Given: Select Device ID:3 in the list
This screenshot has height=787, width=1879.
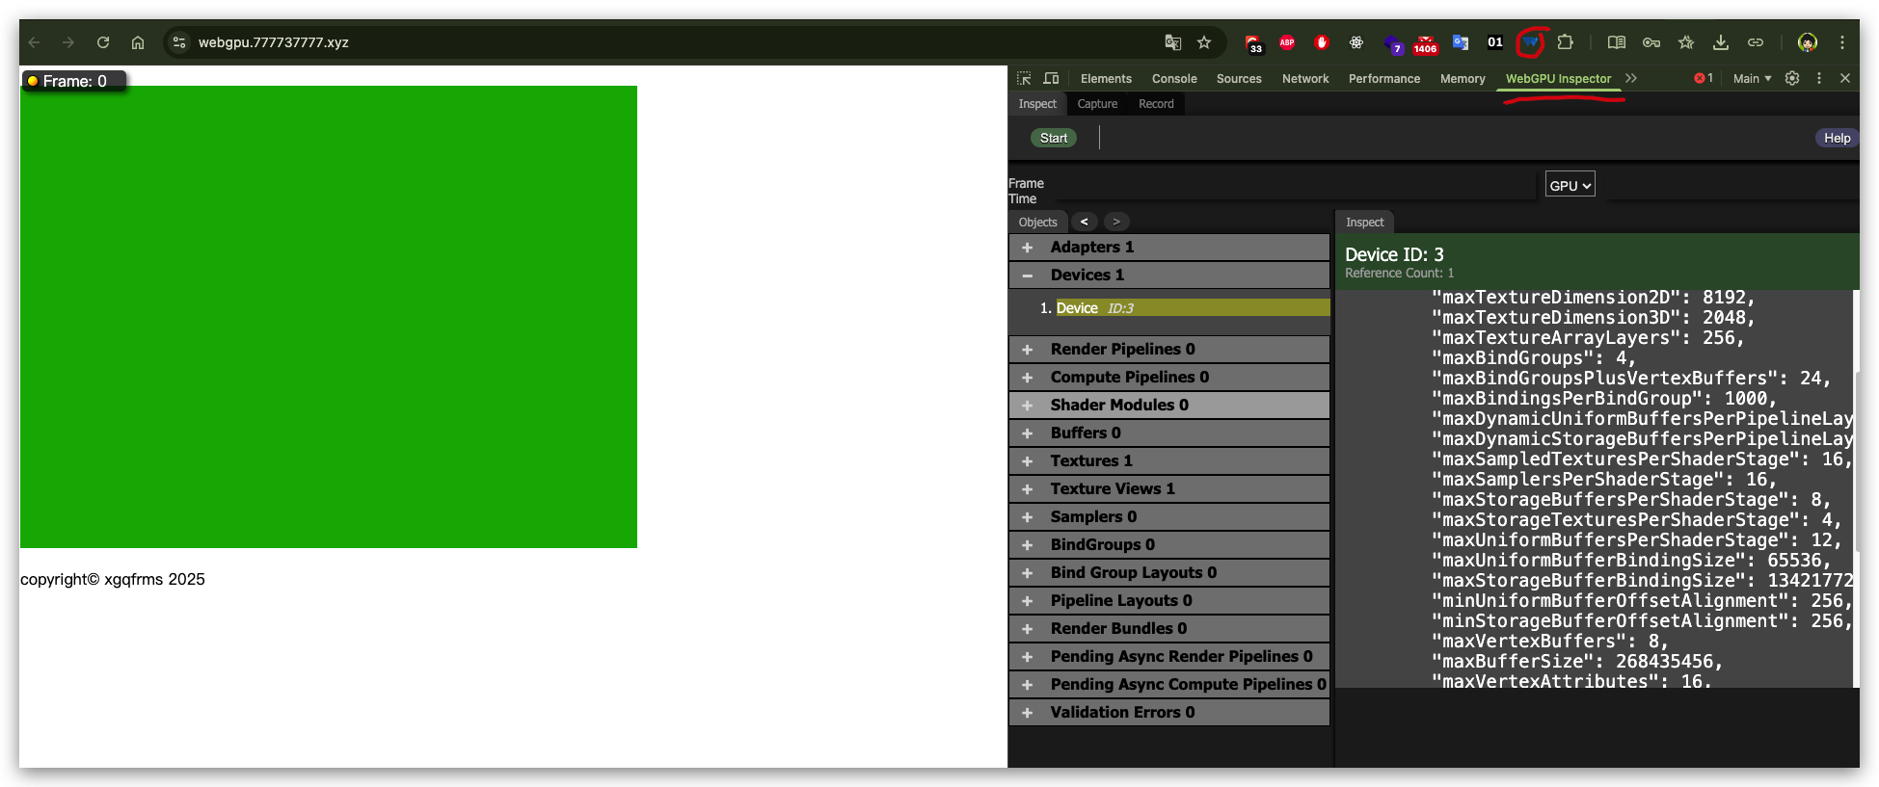Looking at the screenshot, I should 1193,308.
